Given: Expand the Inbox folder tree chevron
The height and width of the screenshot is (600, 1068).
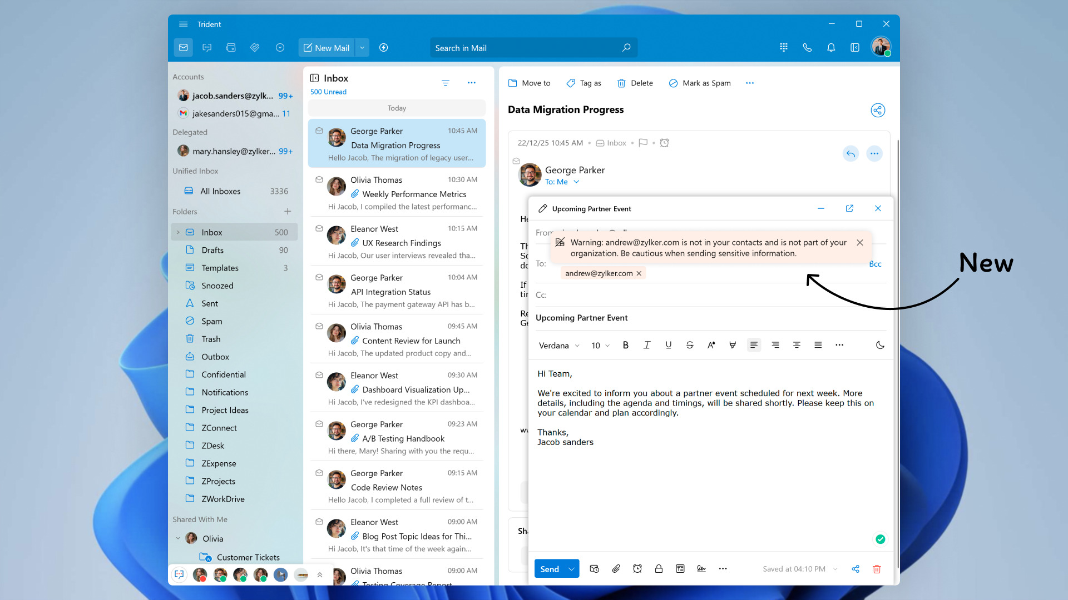Looking at the screenshot, I should (178, 232).
